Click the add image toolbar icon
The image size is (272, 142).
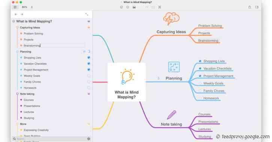click(134, 7)
